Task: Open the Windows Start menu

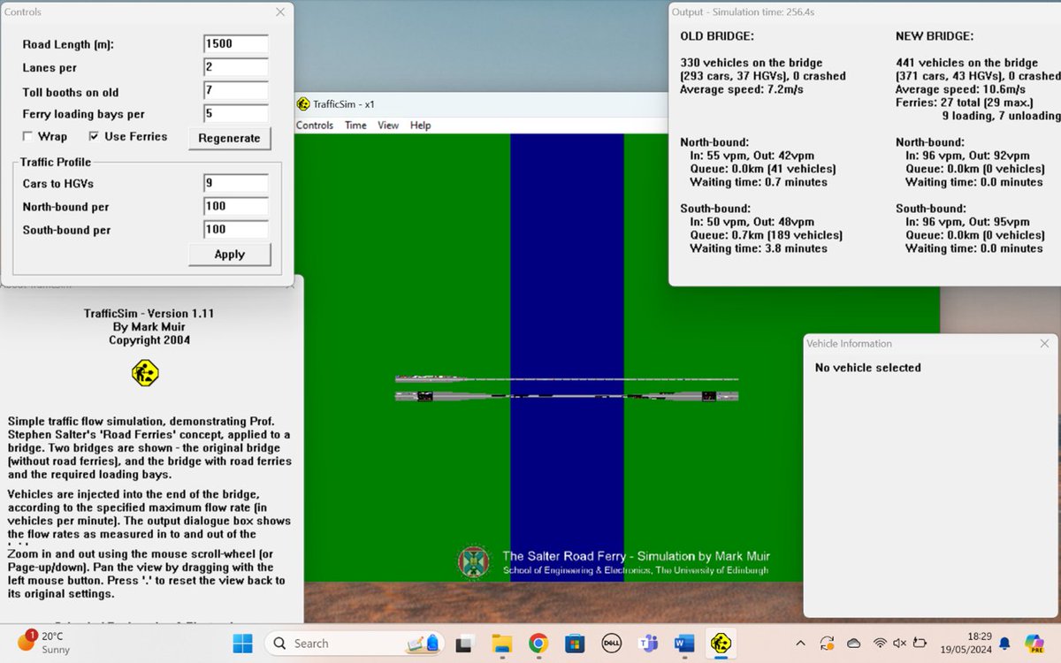Action: [x=242, y=644]
